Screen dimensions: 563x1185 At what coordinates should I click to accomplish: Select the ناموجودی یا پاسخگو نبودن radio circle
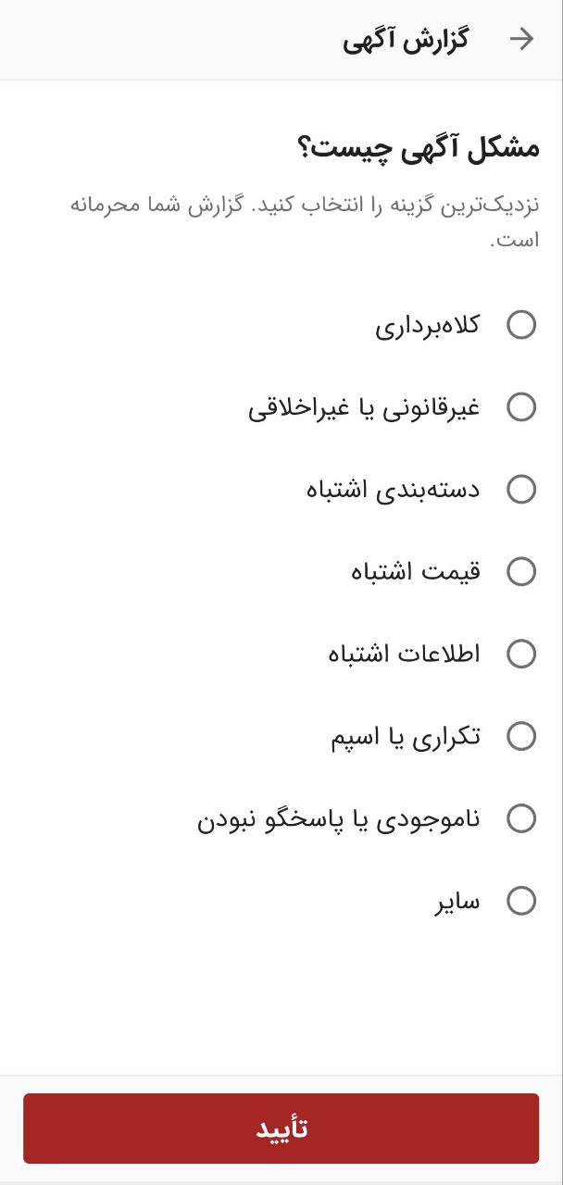(x=521, y=818)
